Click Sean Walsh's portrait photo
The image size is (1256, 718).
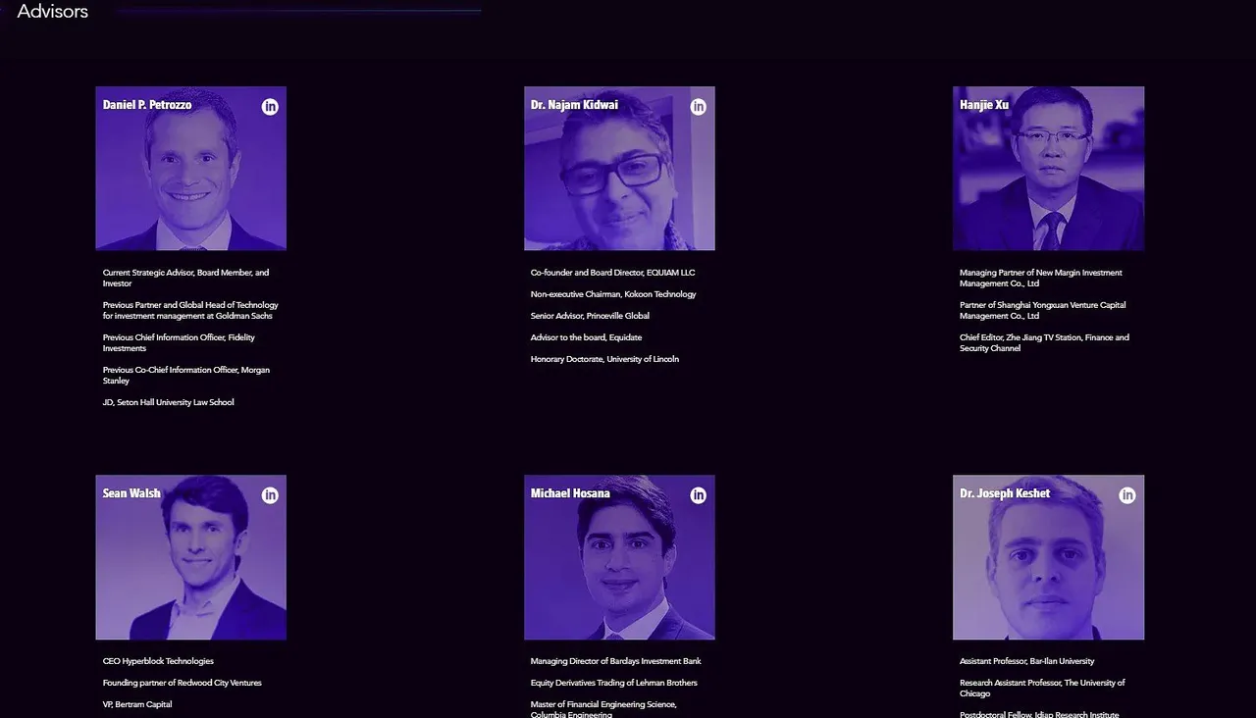point(190,557)
